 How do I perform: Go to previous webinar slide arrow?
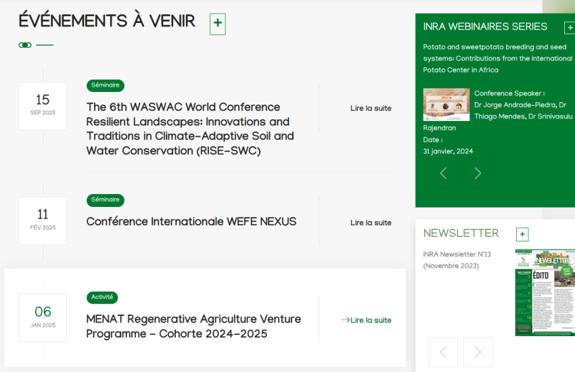coord(443,173)
